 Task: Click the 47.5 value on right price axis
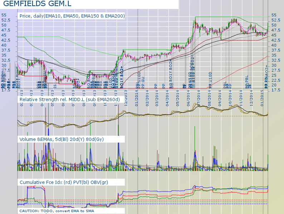pyautogui.click(x=276, y=30)
